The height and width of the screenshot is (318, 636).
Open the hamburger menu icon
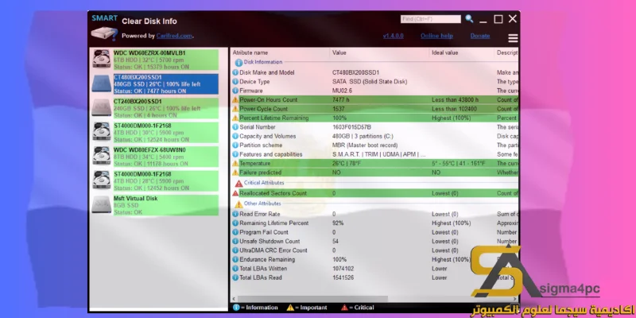pos(513,38)
